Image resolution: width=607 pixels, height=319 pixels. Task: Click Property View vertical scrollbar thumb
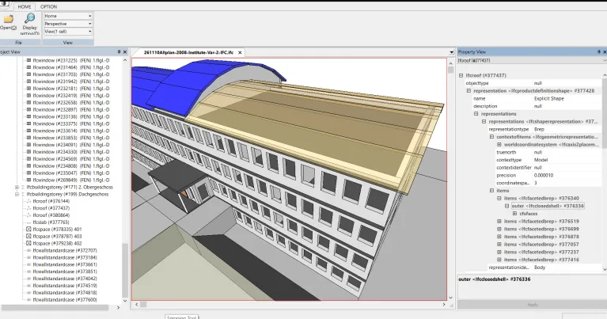point(605,112)
